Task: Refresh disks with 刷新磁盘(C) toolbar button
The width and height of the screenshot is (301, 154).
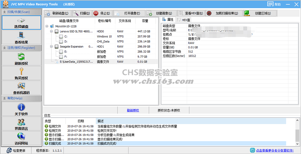Action: click(58, 13)
